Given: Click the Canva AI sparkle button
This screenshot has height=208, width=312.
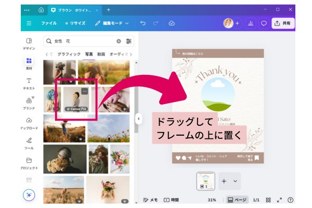Looking at the screenshot, I should point(29,195).
